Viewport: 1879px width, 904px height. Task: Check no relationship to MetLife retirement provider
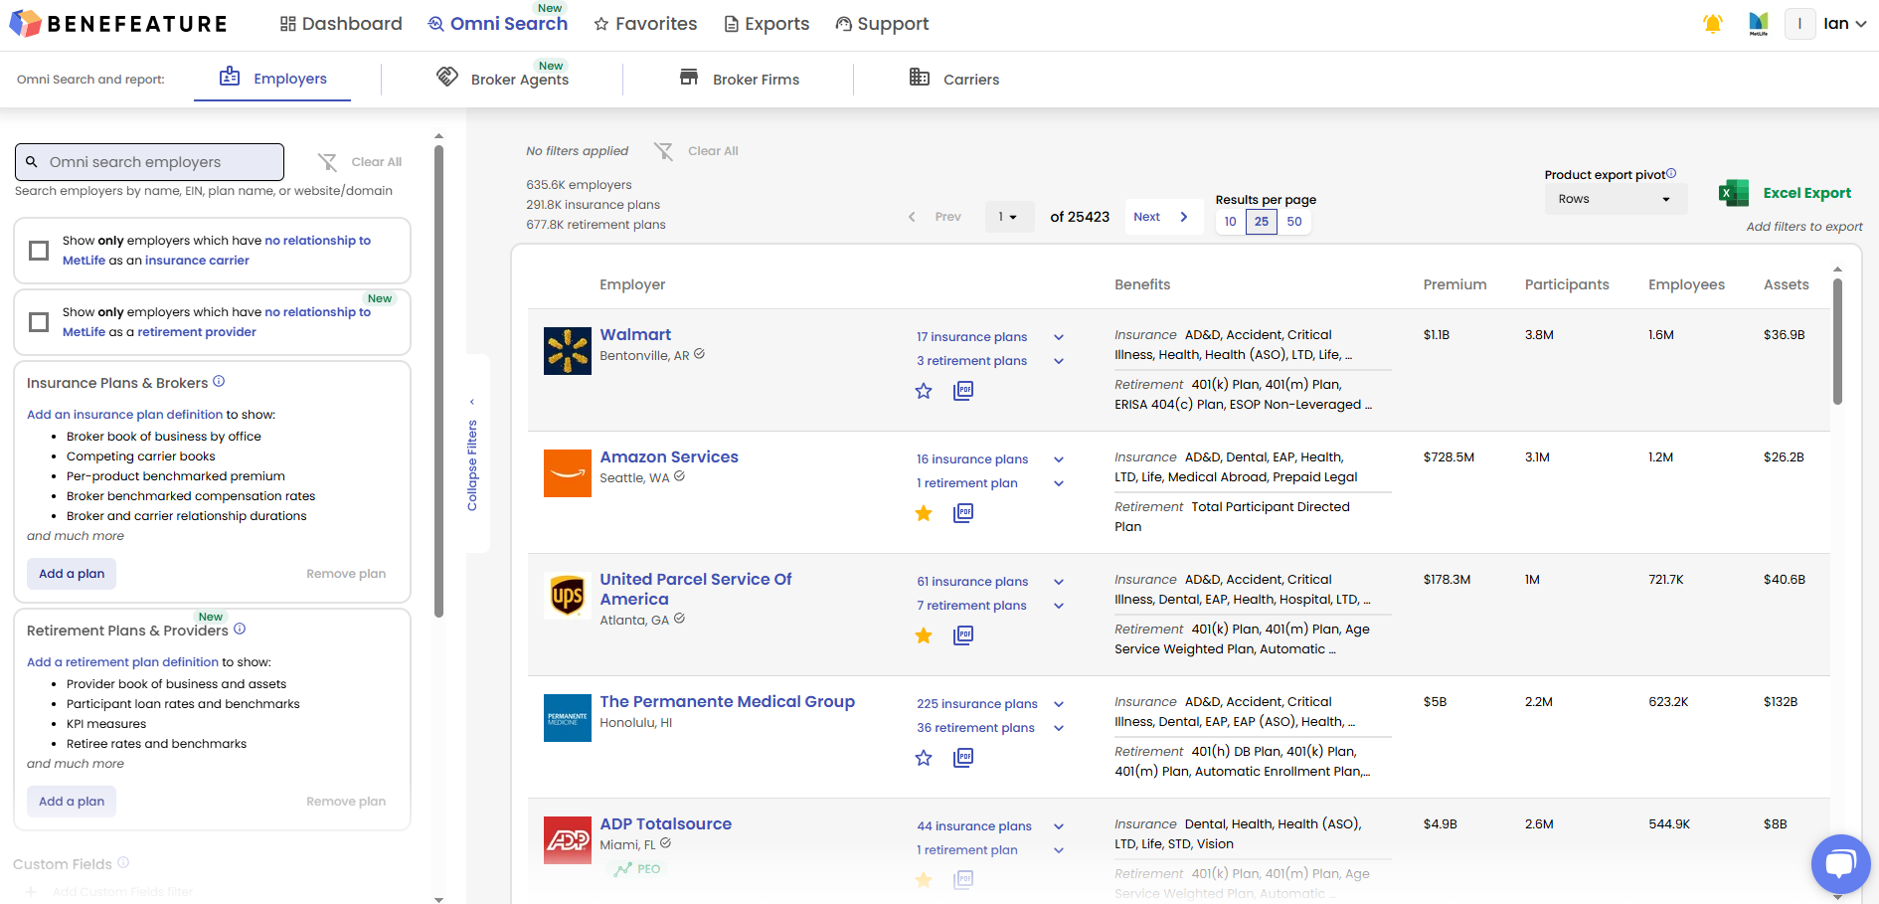pyautogui.click(x=39, y=322)
